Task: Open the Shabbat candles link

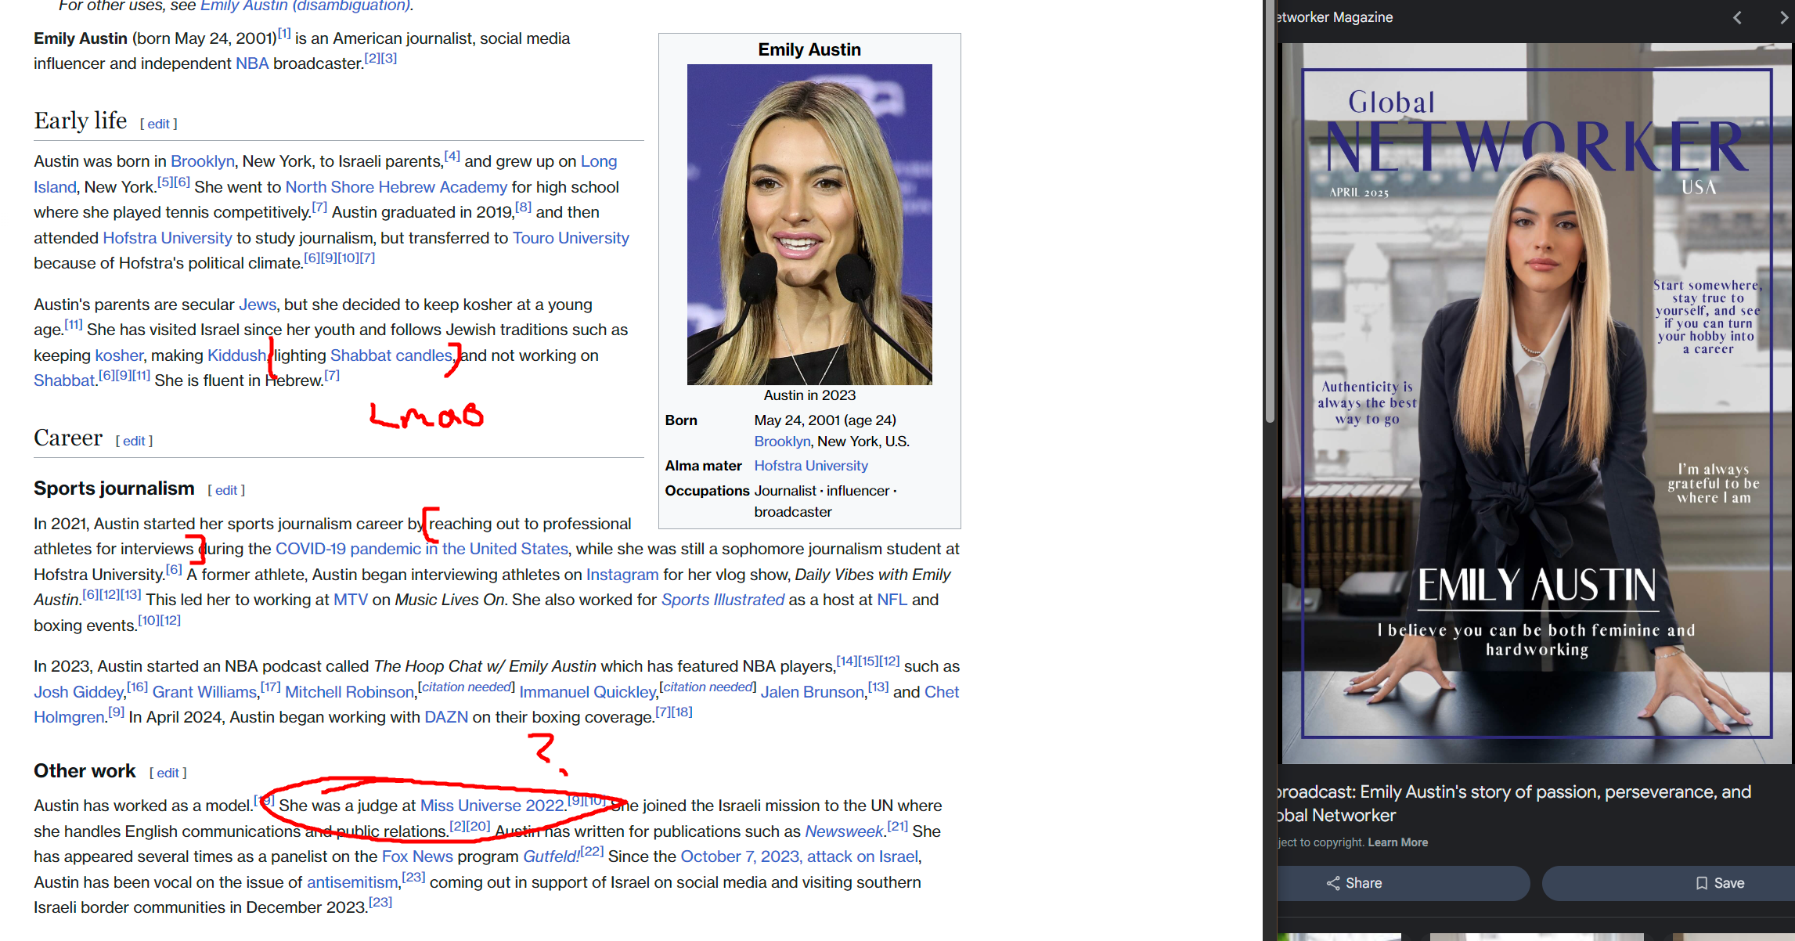Action: pos(391,355)
